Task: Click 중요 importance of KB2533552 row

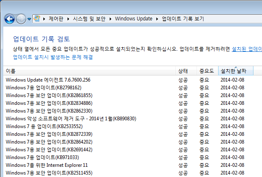Action: 204,126
